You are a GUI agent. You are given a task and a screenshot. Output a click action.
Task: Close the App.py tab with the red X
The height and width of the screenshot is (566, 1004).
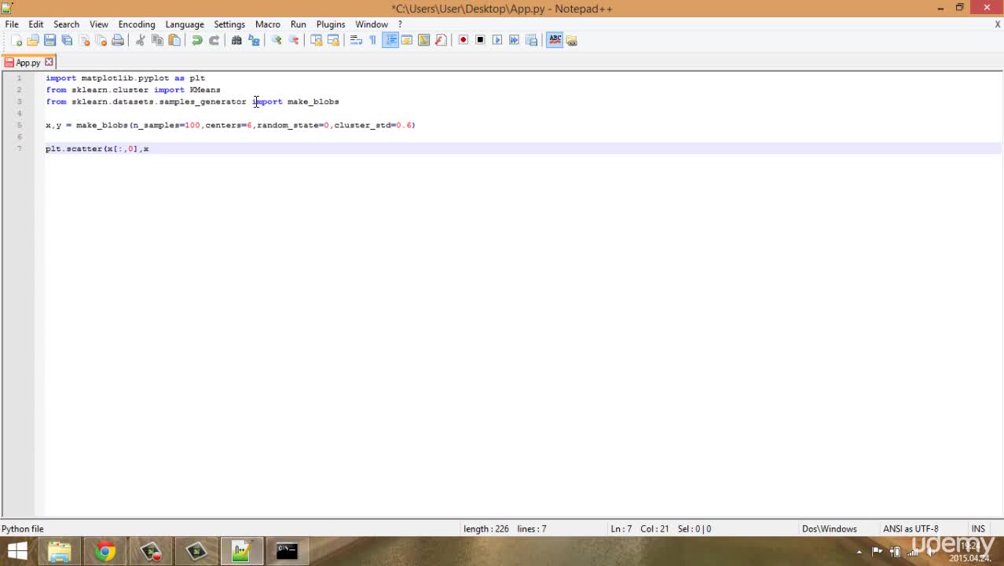(49, 62)
